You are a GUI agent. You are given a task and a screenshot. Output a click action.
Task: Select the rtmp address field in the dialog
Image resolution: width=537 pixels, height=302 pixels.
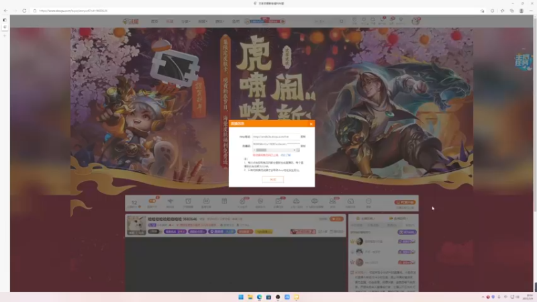[276, 137]
